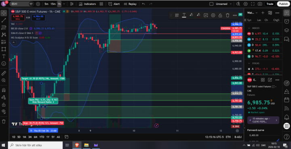Toggle B-ADJ back-adjustment setting
The width and height of the screenshot is (291, 149).
238,137
